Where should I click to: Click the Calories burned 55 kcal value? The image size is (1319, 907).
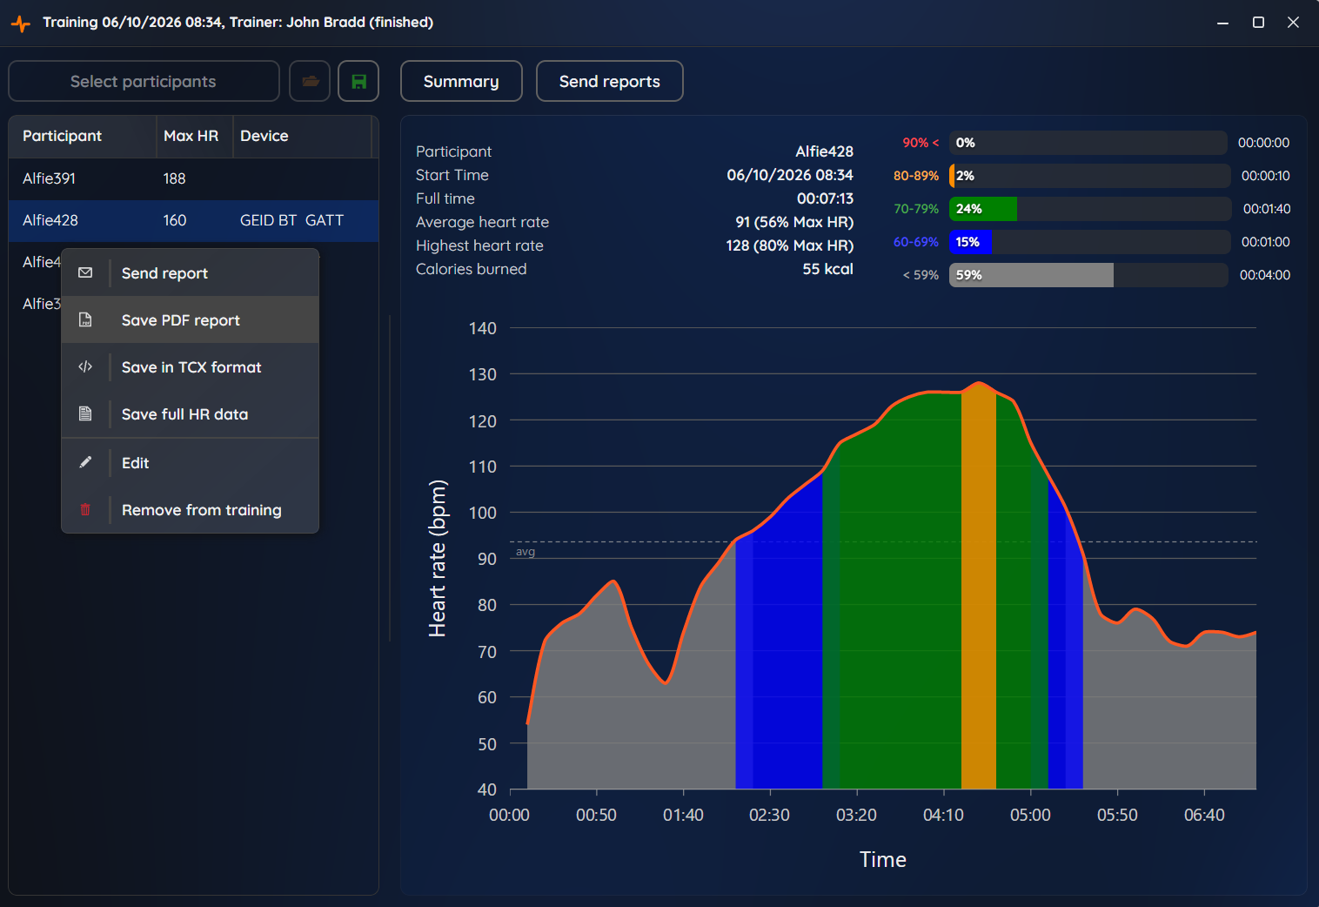(x=827, y=269)
